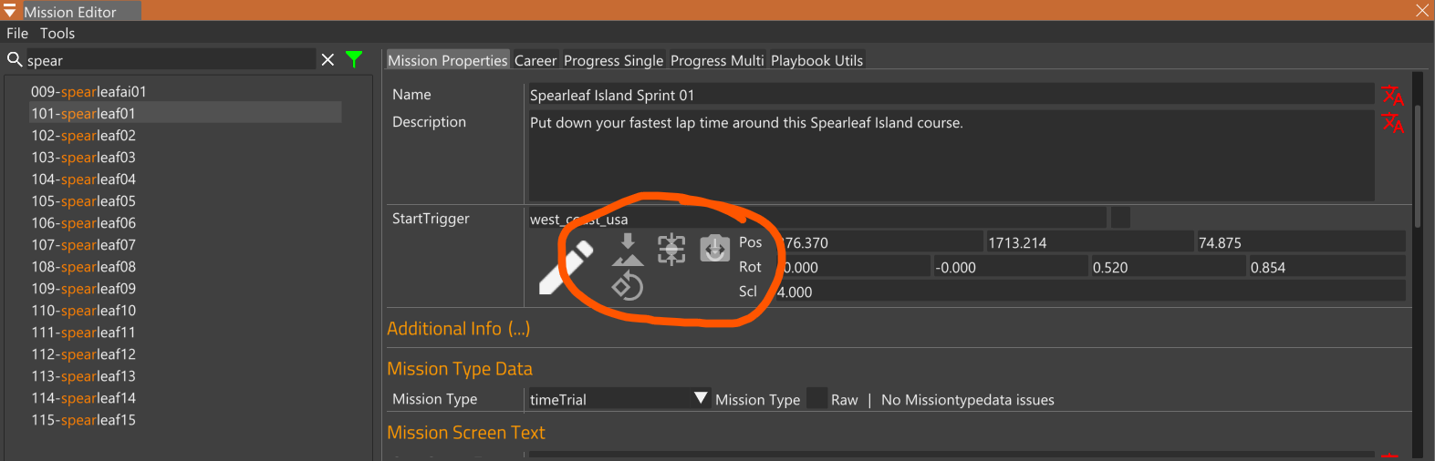Collapse the Mission Editor window triangle
Image resolution: width=1435 pixels, height=461 pixels.
[x=10, y=11]
